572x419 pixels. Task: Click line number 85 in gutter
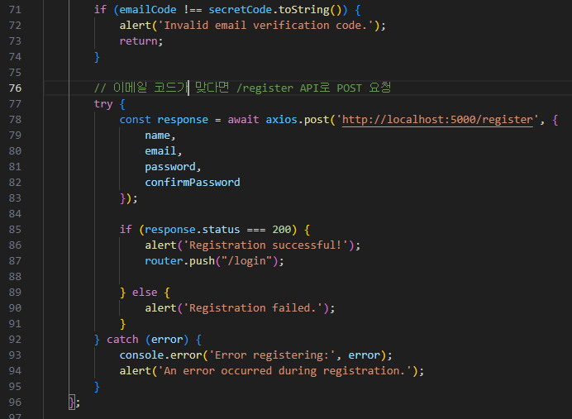click(15, 230)
